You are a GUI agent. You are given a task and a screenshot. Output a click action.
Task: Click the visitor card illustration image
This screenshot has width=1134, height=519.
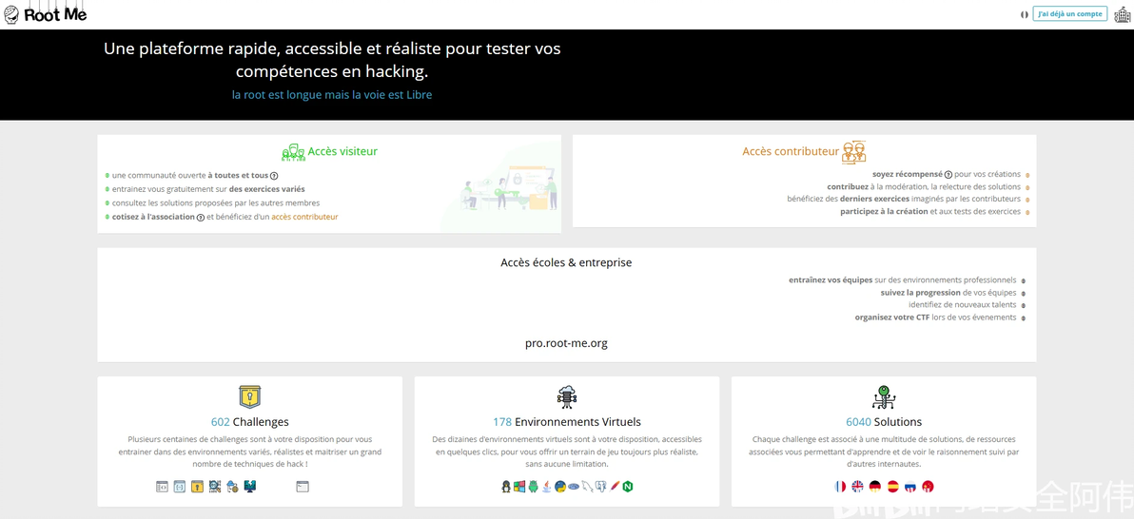pyautogui.click(x=510, y=188)
